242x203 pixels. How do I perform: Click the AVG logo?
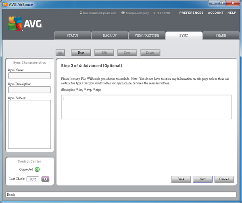[x=25, y=23]
